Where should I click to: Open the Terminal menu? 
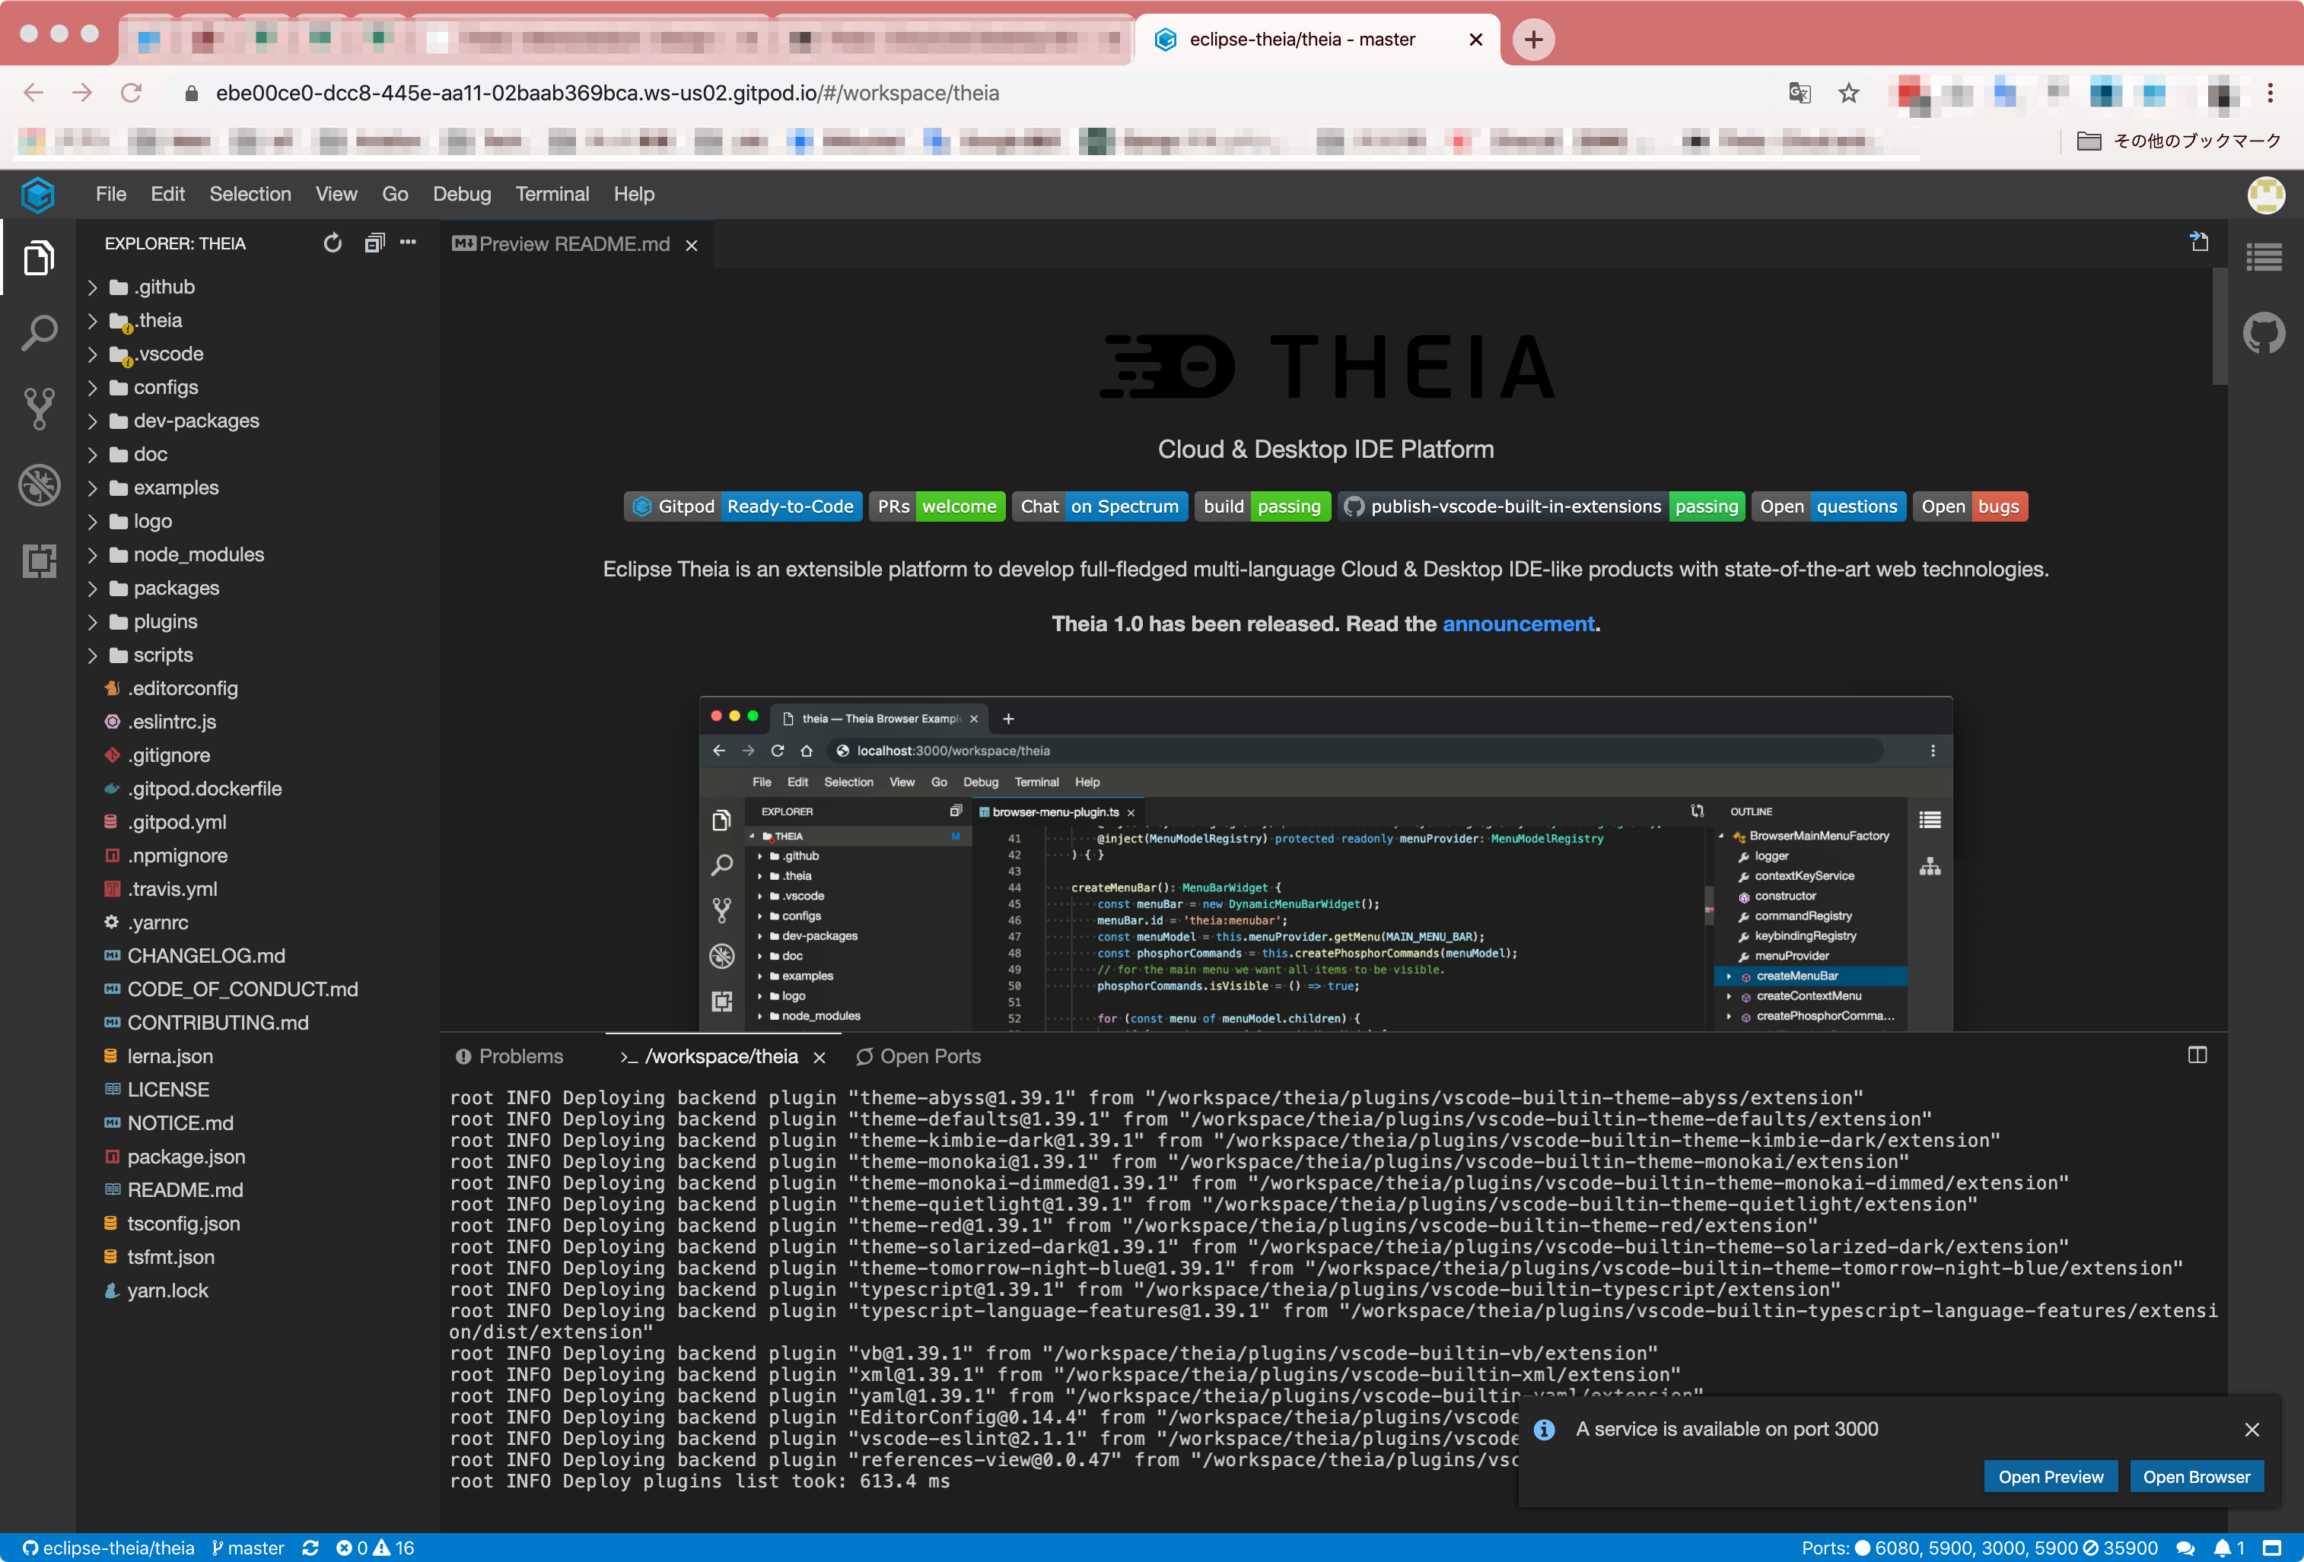551,194
